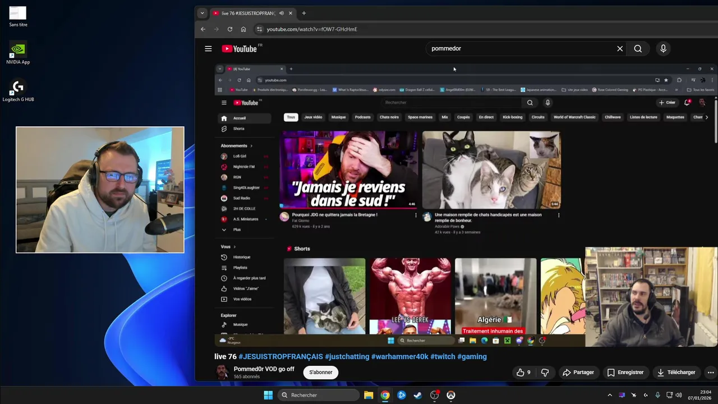Click Chrome's home button
This screenshot has height=404, width=718.
point(243,29)
